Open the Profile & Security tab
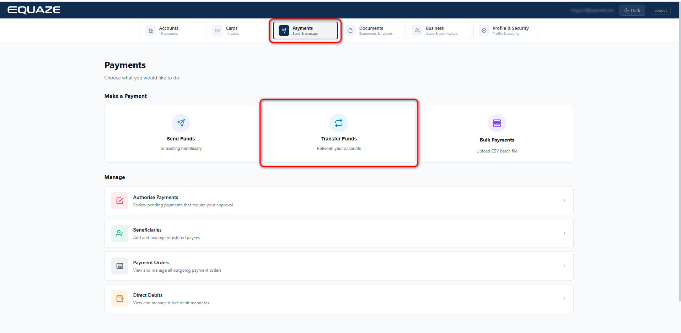681x333 pixels. pos(505,30)
